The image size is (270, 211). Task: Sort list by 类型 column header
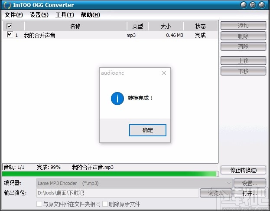point(137,26)
